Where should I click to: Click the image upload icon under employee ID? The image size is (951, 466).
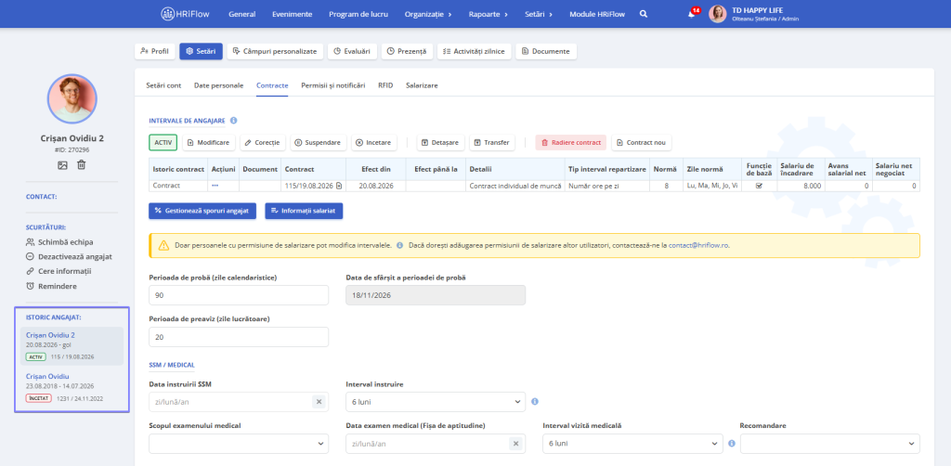click(x=62, y=165)
